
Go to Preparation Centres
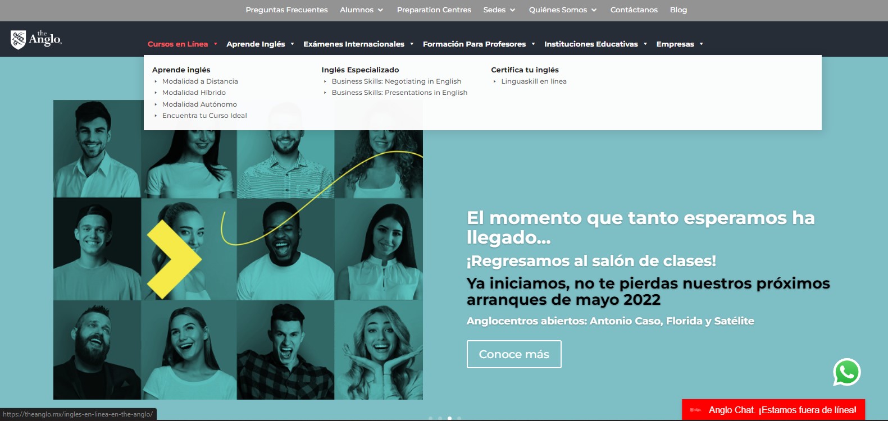tap(434, 10)
